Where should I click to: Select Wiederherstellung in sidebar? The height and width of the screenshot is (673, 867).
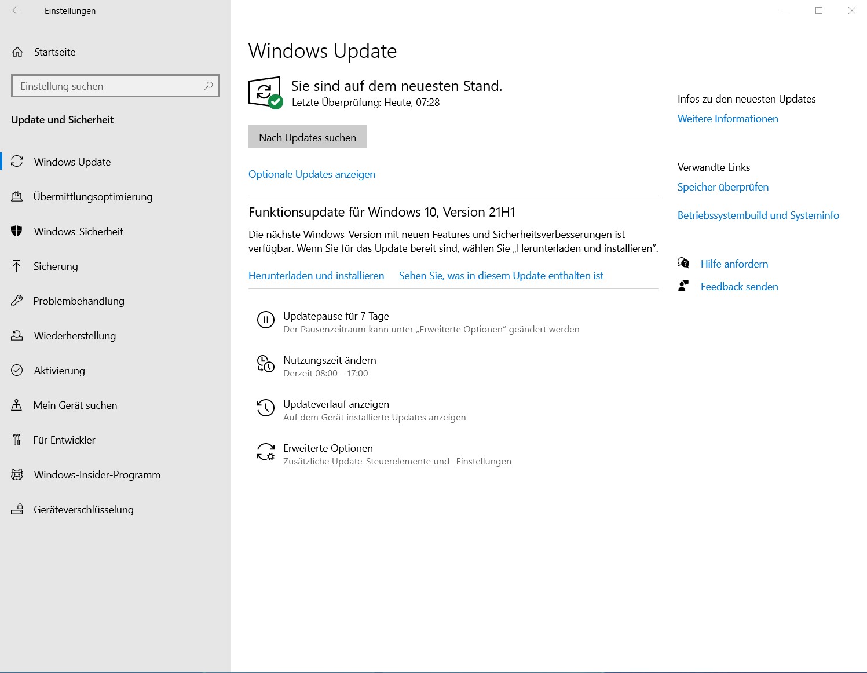point(115,335)
